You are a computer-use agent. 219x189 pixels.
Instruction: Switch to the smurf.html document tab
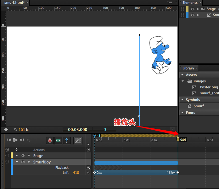pyautogui.click(x=14, y=3)
